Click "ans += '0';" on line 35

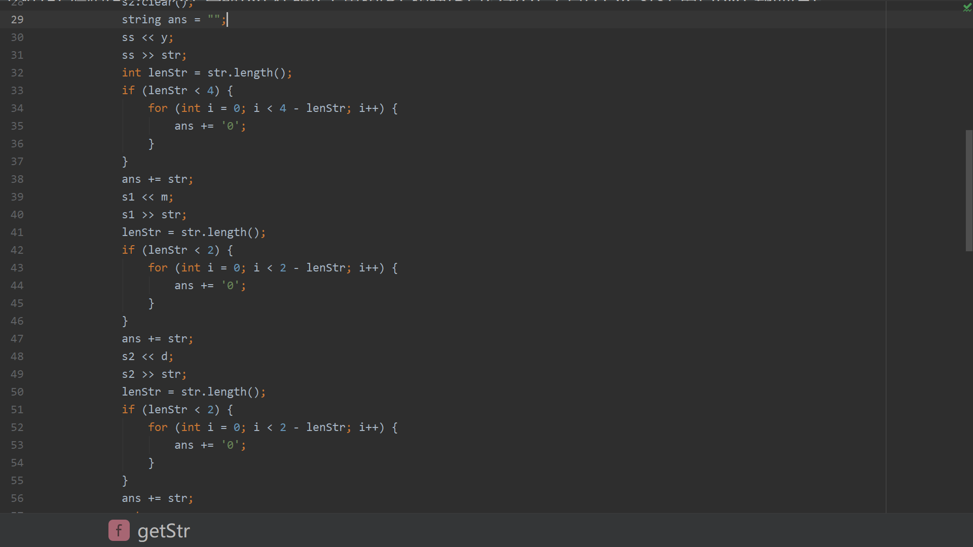[210, 126]
